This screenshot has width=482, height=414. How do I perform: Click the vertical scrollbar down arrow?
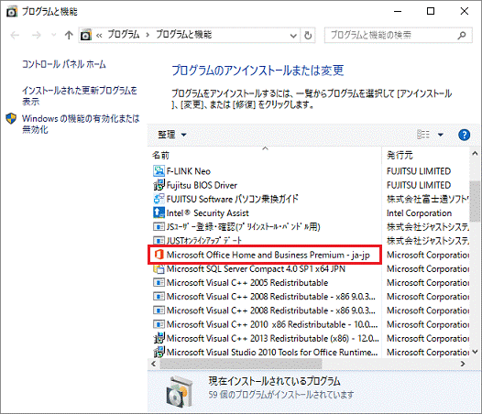coord(476,352)
